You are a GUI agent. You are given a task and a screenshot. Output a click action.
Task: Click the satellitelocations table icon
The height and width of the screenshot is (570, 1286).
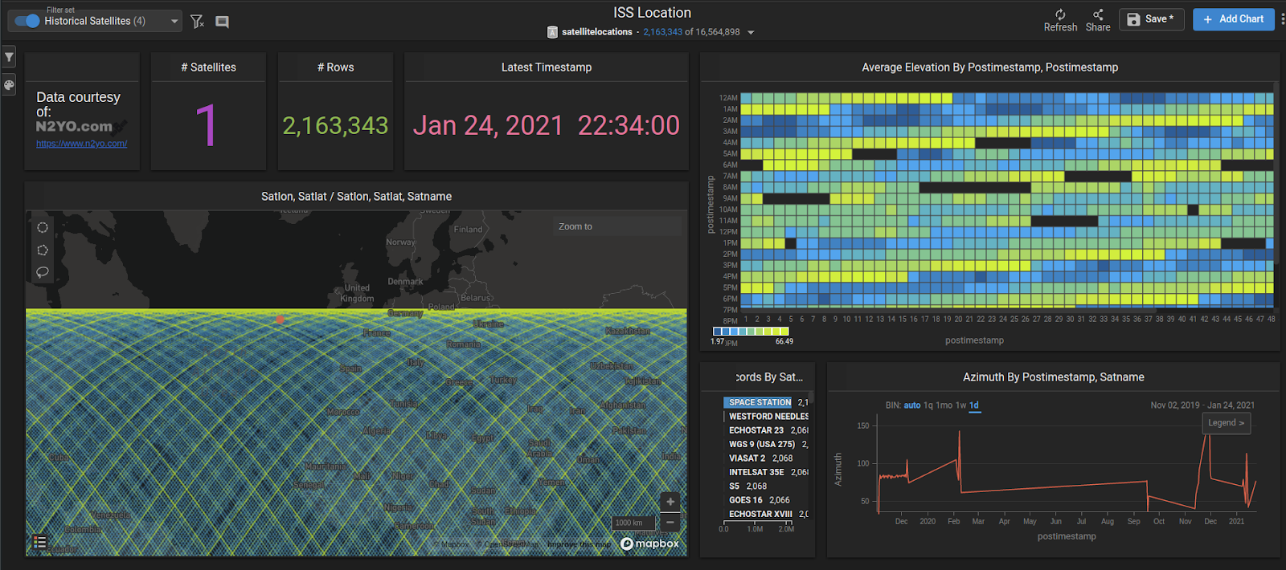552,32
